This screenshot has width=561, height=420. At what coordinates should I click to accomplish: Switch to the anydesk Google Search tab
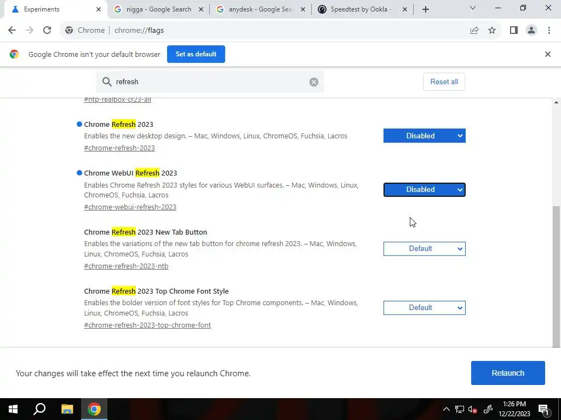(x=259, y=10)
